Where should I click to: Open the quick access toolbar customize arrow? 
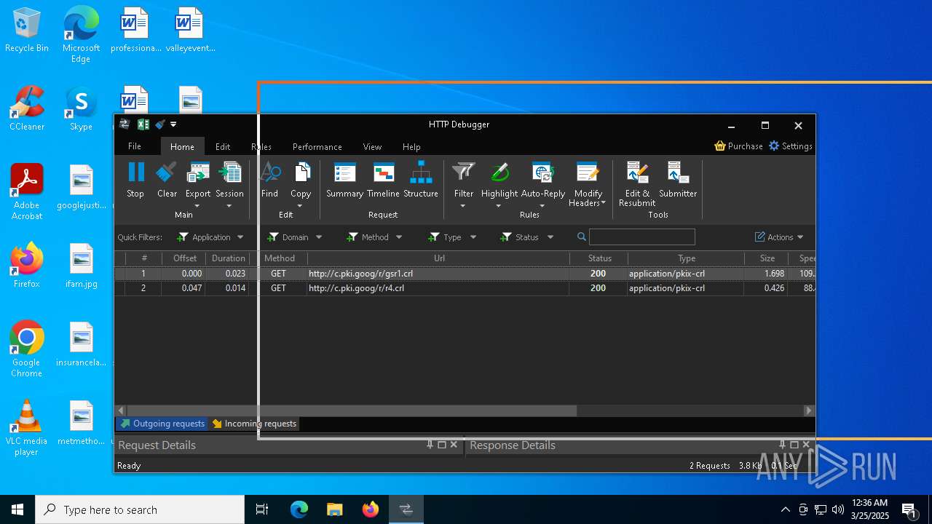tap(173, 125)
